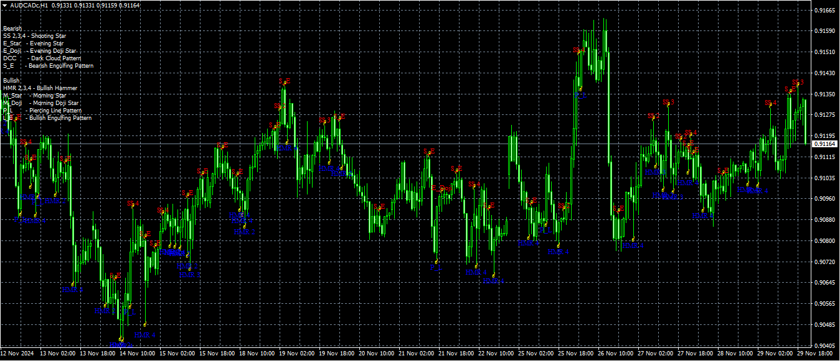Click the '26 Nov 10:00' time axis label

click(616, 354)
